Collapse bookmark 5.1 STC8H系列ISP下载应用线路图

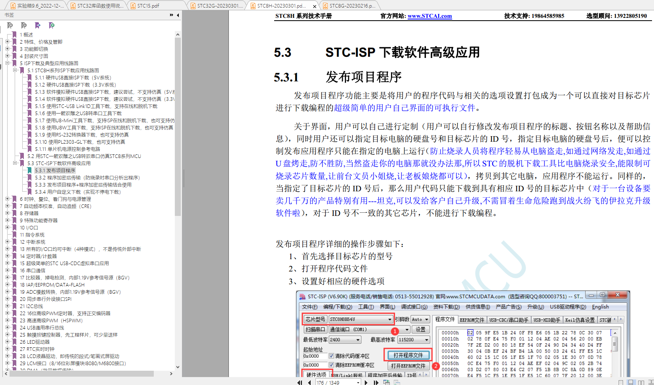coord(15,70)
